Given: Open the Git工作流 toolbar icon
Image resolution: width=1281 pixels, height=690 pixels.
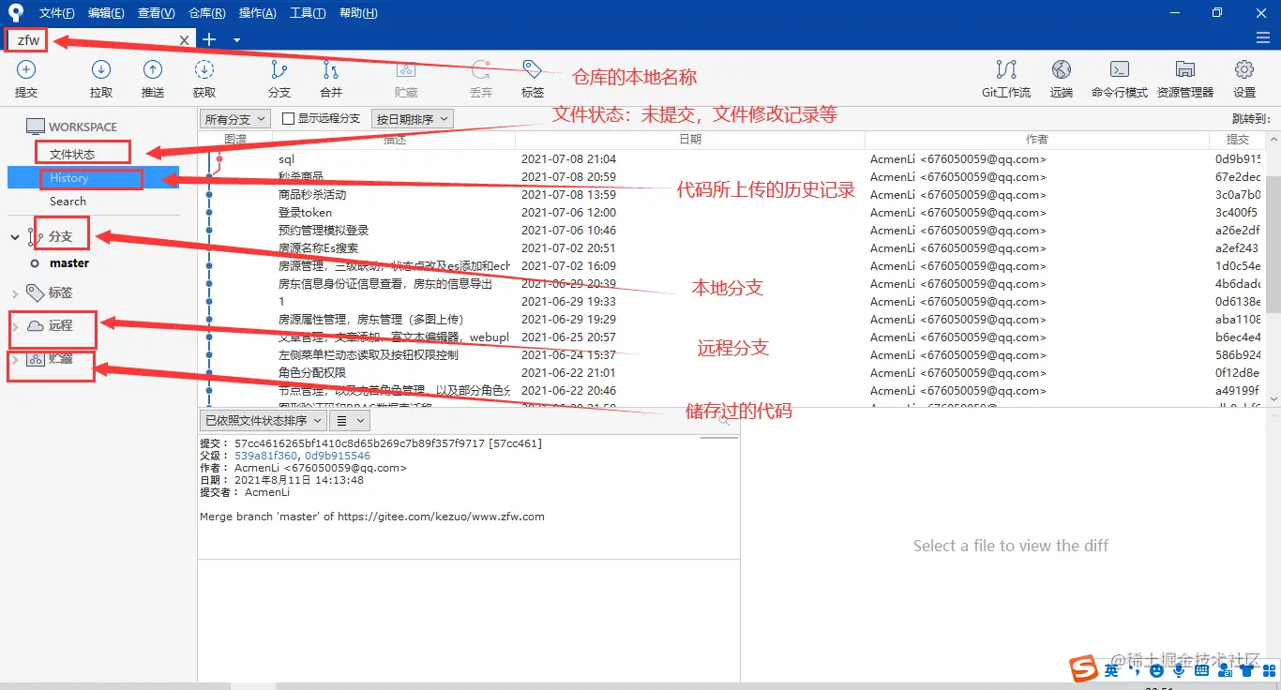Looking at the screenshot, I should tap(1006, 69).
